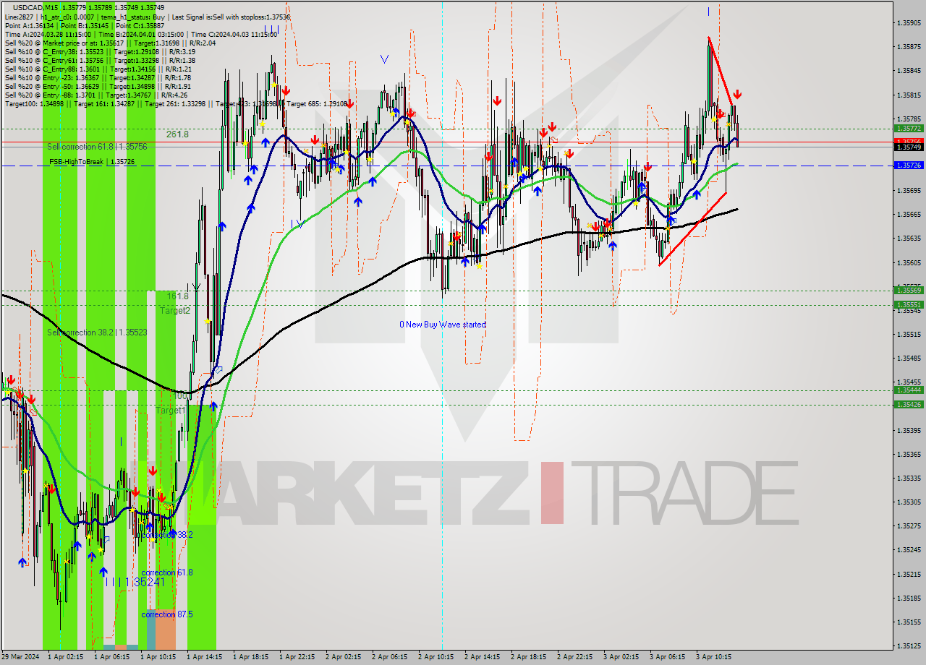Click the '2 Apr 14:15' time axis label
The height and width of the screenshot is (665, 926).
coord(482,657)
